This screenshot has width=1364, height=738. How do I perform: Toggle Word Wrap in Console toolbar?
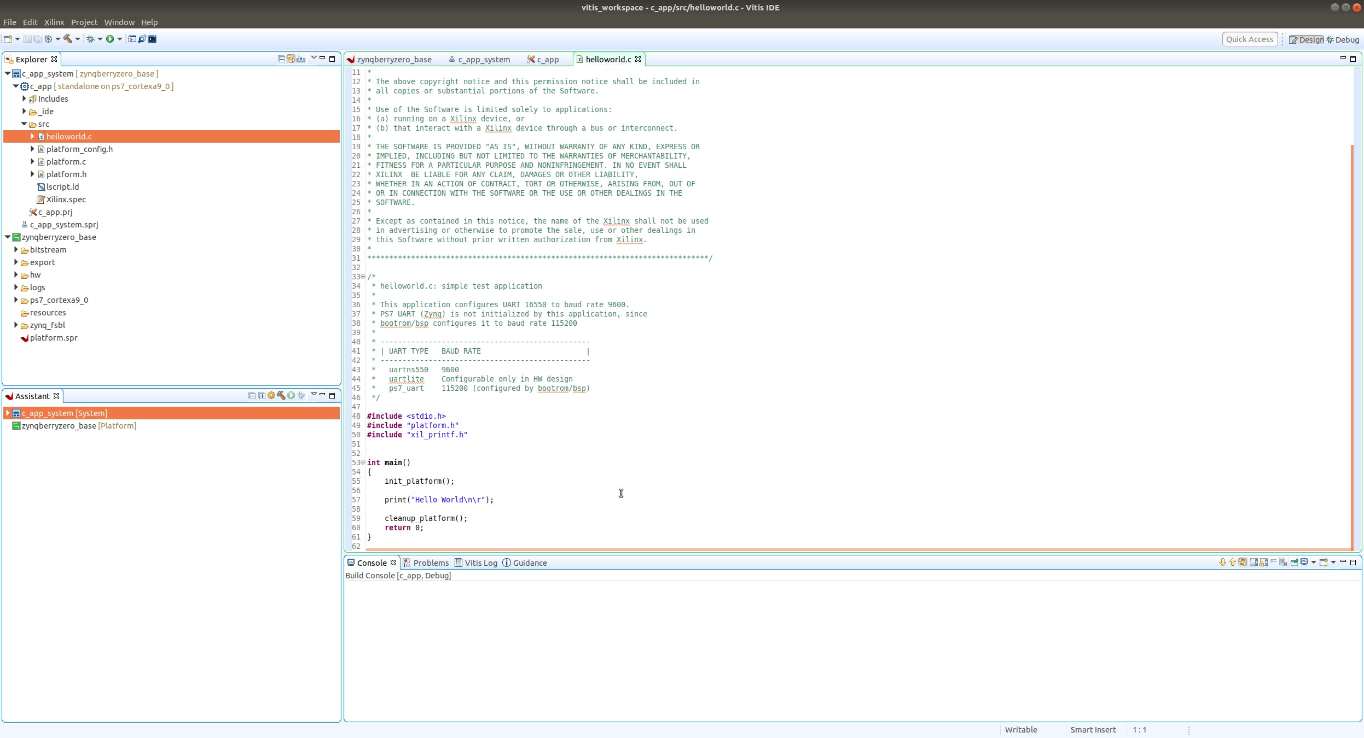pyautogui.click(x=1273, y=562)
